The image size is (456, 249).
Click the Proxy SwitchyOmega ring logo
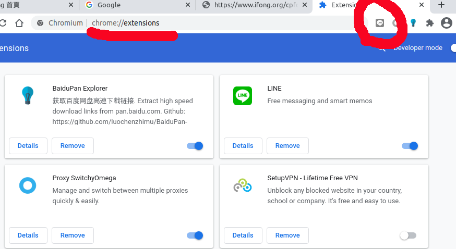(x=27, y=185)
